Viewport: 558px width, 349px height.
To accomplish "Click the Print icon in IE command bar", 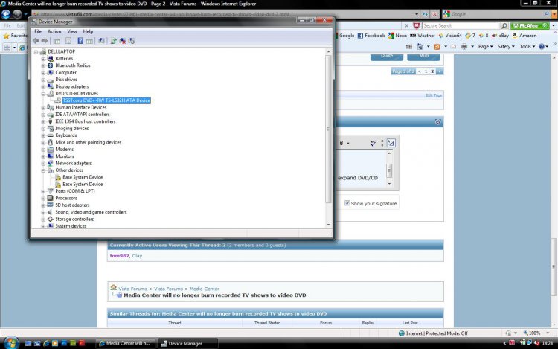I will click(x=464, y=47).
